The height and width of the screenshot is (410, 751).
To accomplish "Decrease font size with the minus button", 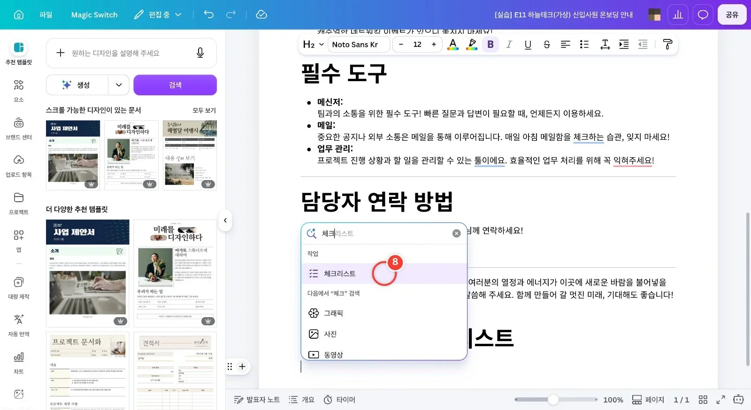I will click(401, 44).
